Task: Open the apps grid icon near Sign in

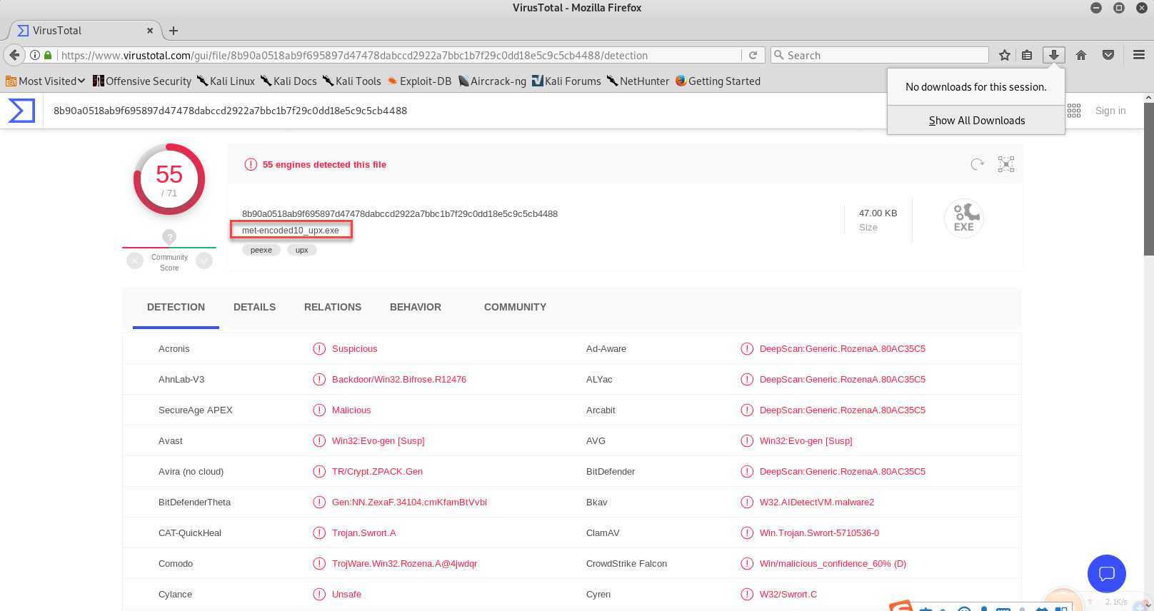Action: coord(1073,111)
